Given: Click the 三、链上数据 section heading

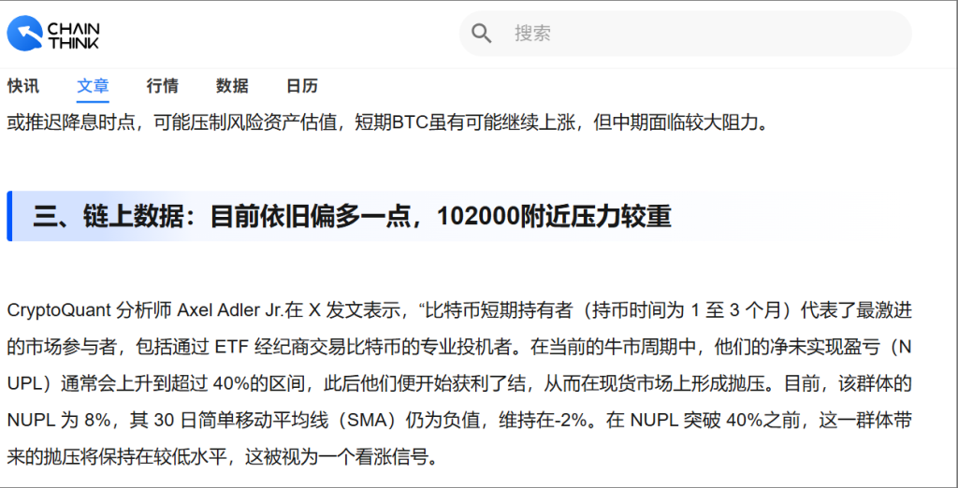Looking at the screenshot, I should [352, 216].
